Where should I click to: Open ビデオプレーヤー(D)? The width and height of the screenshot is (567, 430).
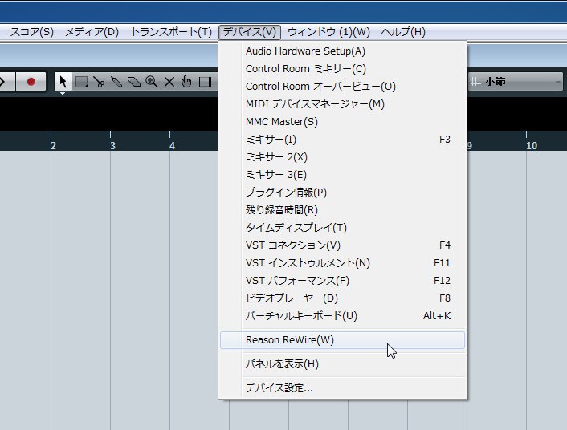pyautogui.click(x=342, y=298)
